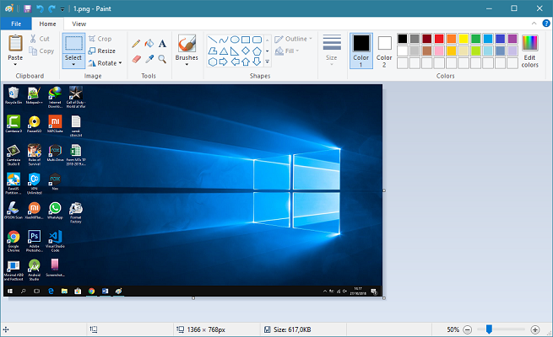Viewport: 553px width, 337px height.
Task: Pick the green color swatch
Action: [x=476, y=39]
